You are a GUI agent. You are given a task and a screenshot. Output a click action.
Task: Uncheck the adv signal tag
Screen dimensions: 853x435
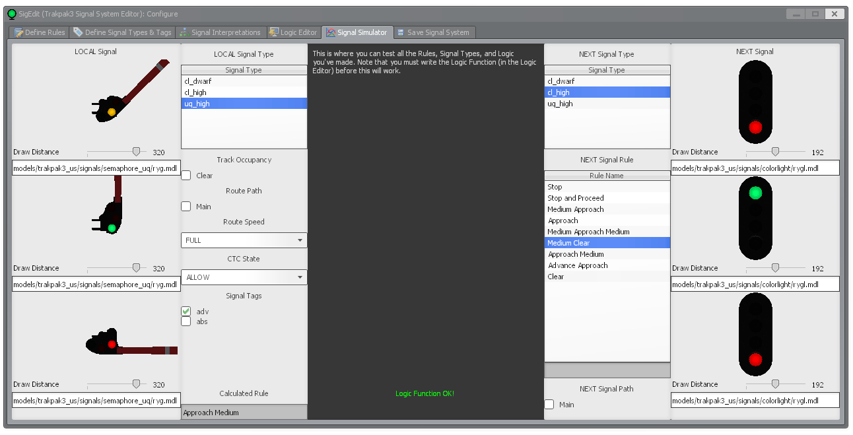point(186,311)
